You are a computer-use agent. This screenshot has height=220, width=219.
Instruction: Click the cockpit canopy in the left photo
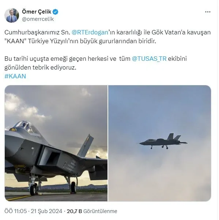pos(26,127)
